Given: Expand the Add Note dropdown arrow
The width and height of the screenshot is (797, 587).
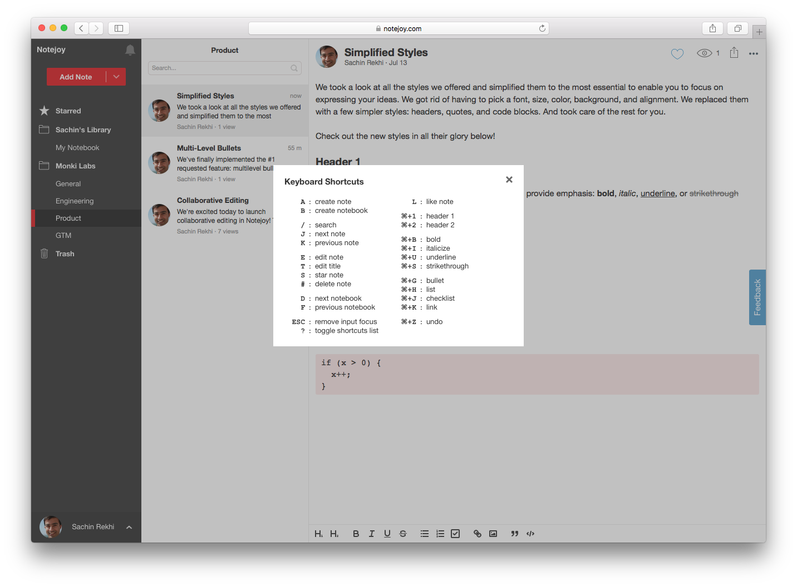Looking at the screenshot, I should point(116,77).
